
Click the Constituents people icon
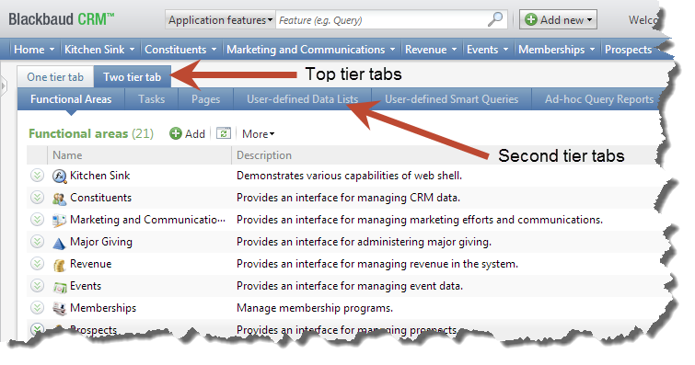coord(59,198)
